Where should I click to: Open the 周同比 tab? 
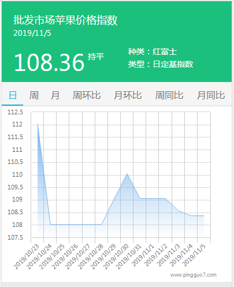pos(169,95)
